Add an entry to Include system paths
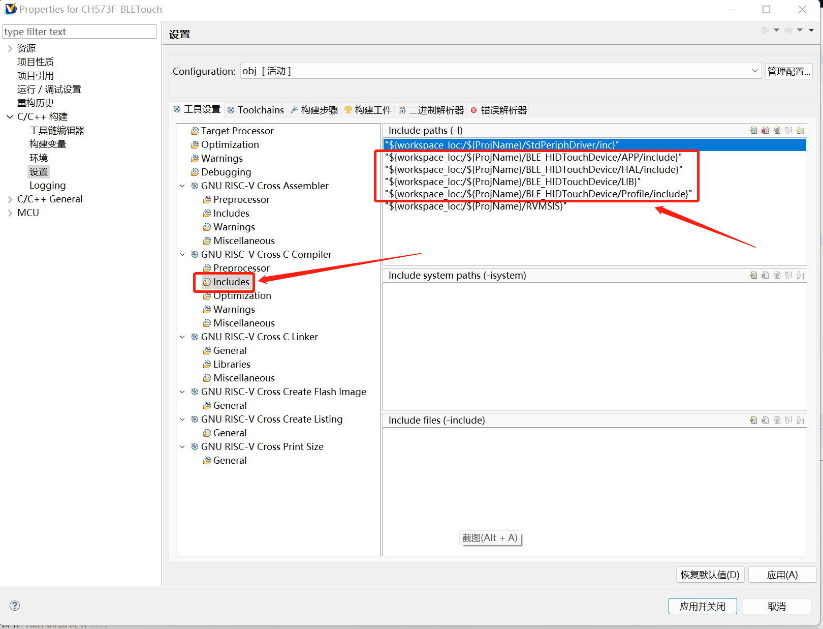Viewport: 823px width, 629px height. click(753, 276)
